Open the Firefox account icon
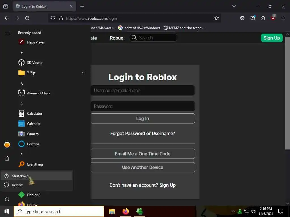 click(253, 18)
